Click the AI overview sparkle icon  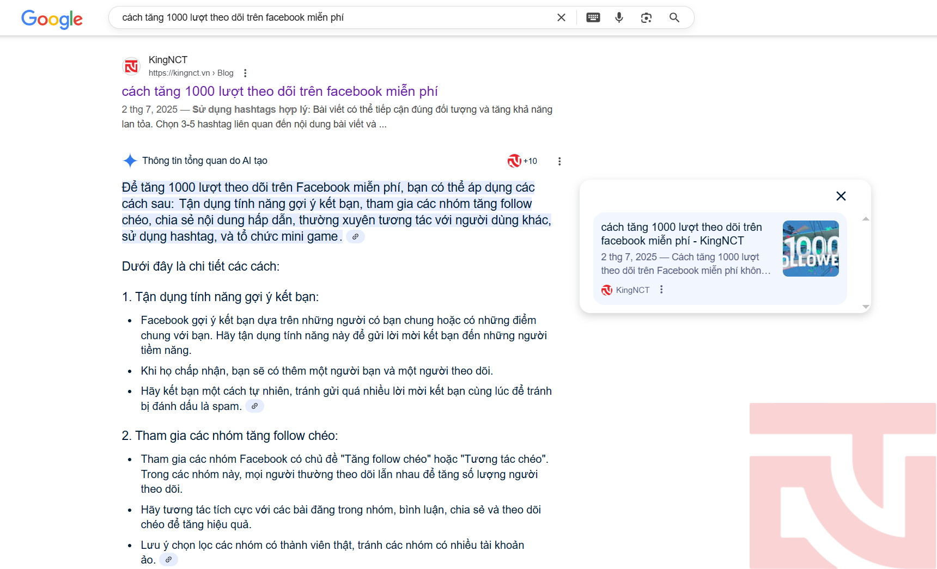[x=130, y=161]
